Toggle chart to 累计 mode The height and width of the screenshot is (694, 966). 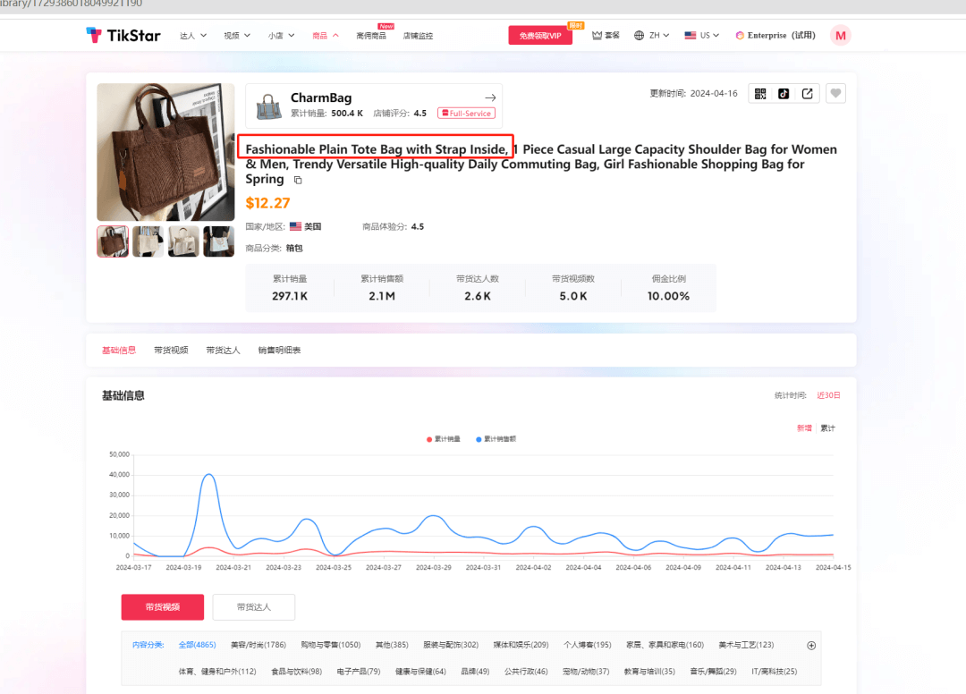[827, 428]
